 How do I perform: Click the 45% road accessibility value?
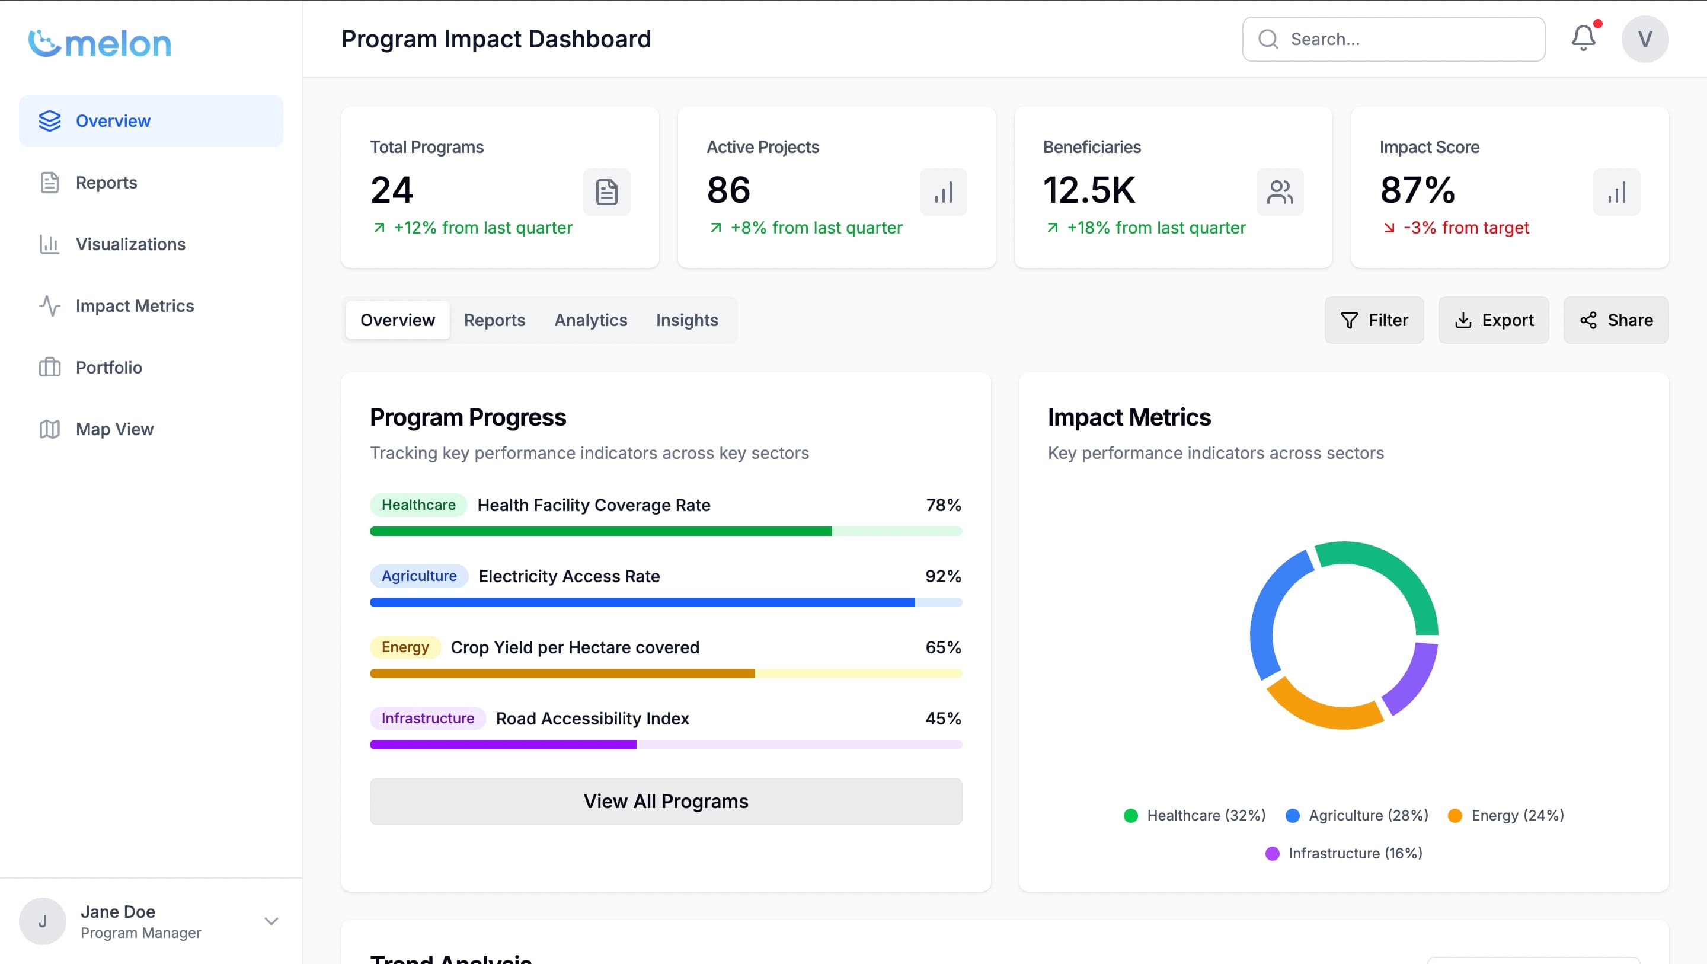coord(943,718)
